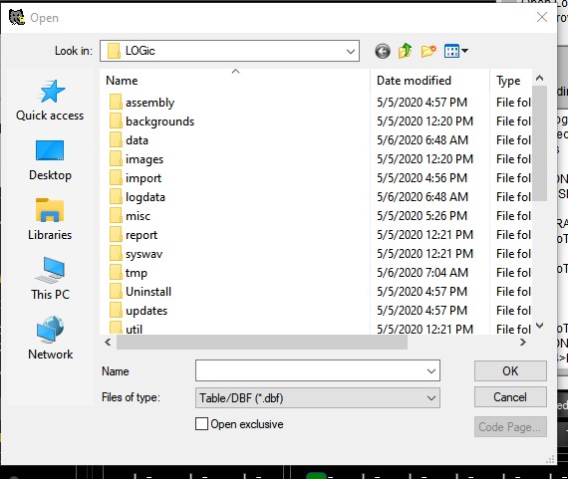
Task: Navigate up one folder level icon
Action: pos(405,51)
